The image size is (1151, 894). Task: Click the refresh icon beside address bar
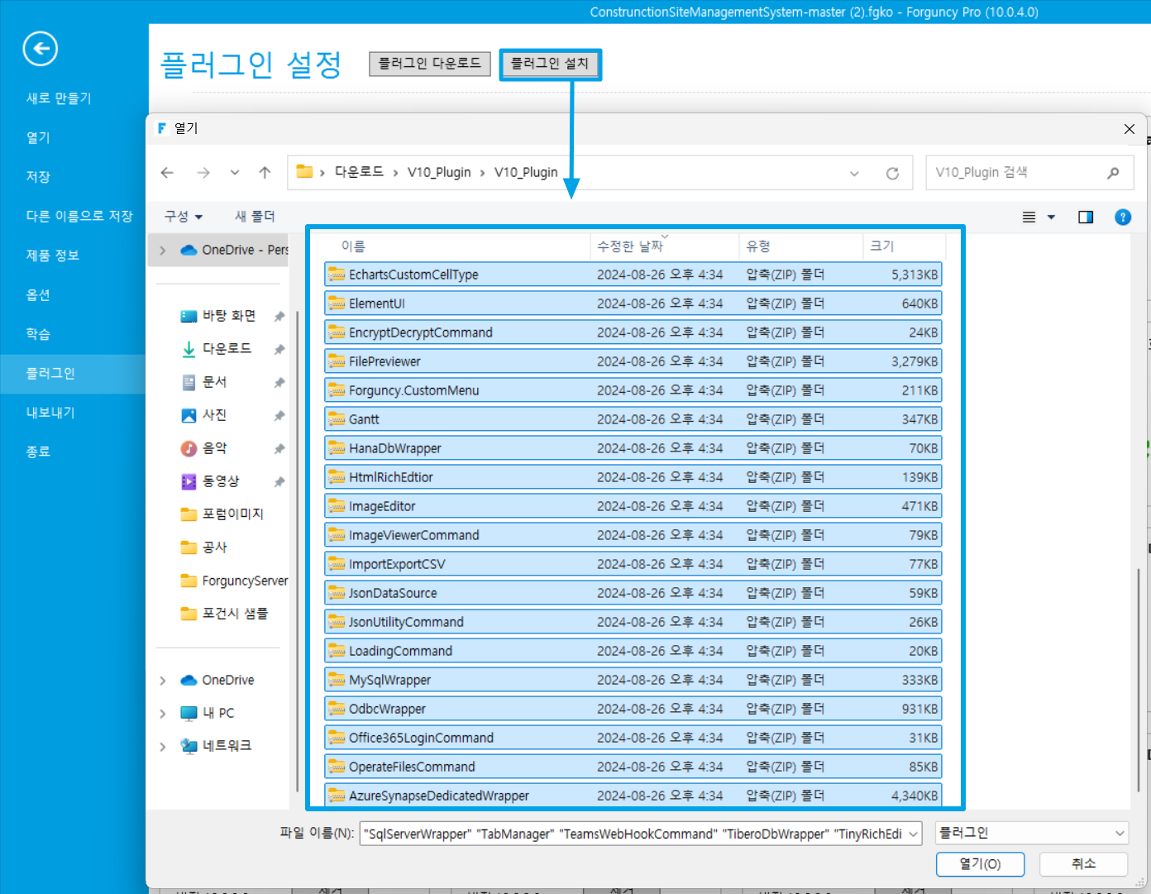point(892,173)
